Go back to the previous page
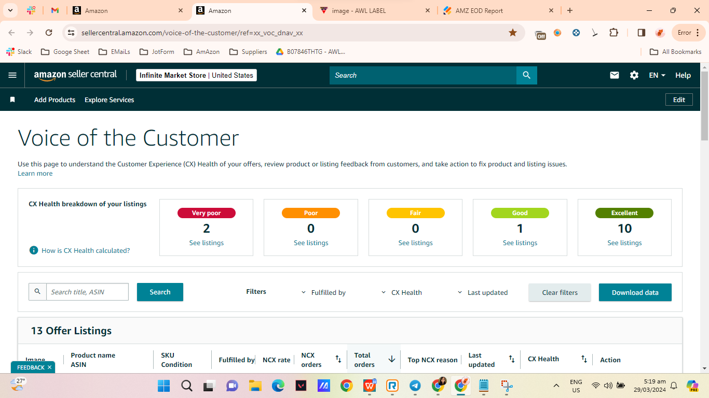709x398 pixels. tap(11, 33)
